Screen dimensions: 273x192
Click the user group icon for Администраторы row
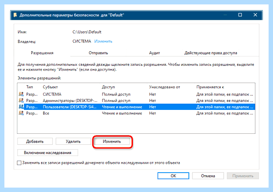21,100
